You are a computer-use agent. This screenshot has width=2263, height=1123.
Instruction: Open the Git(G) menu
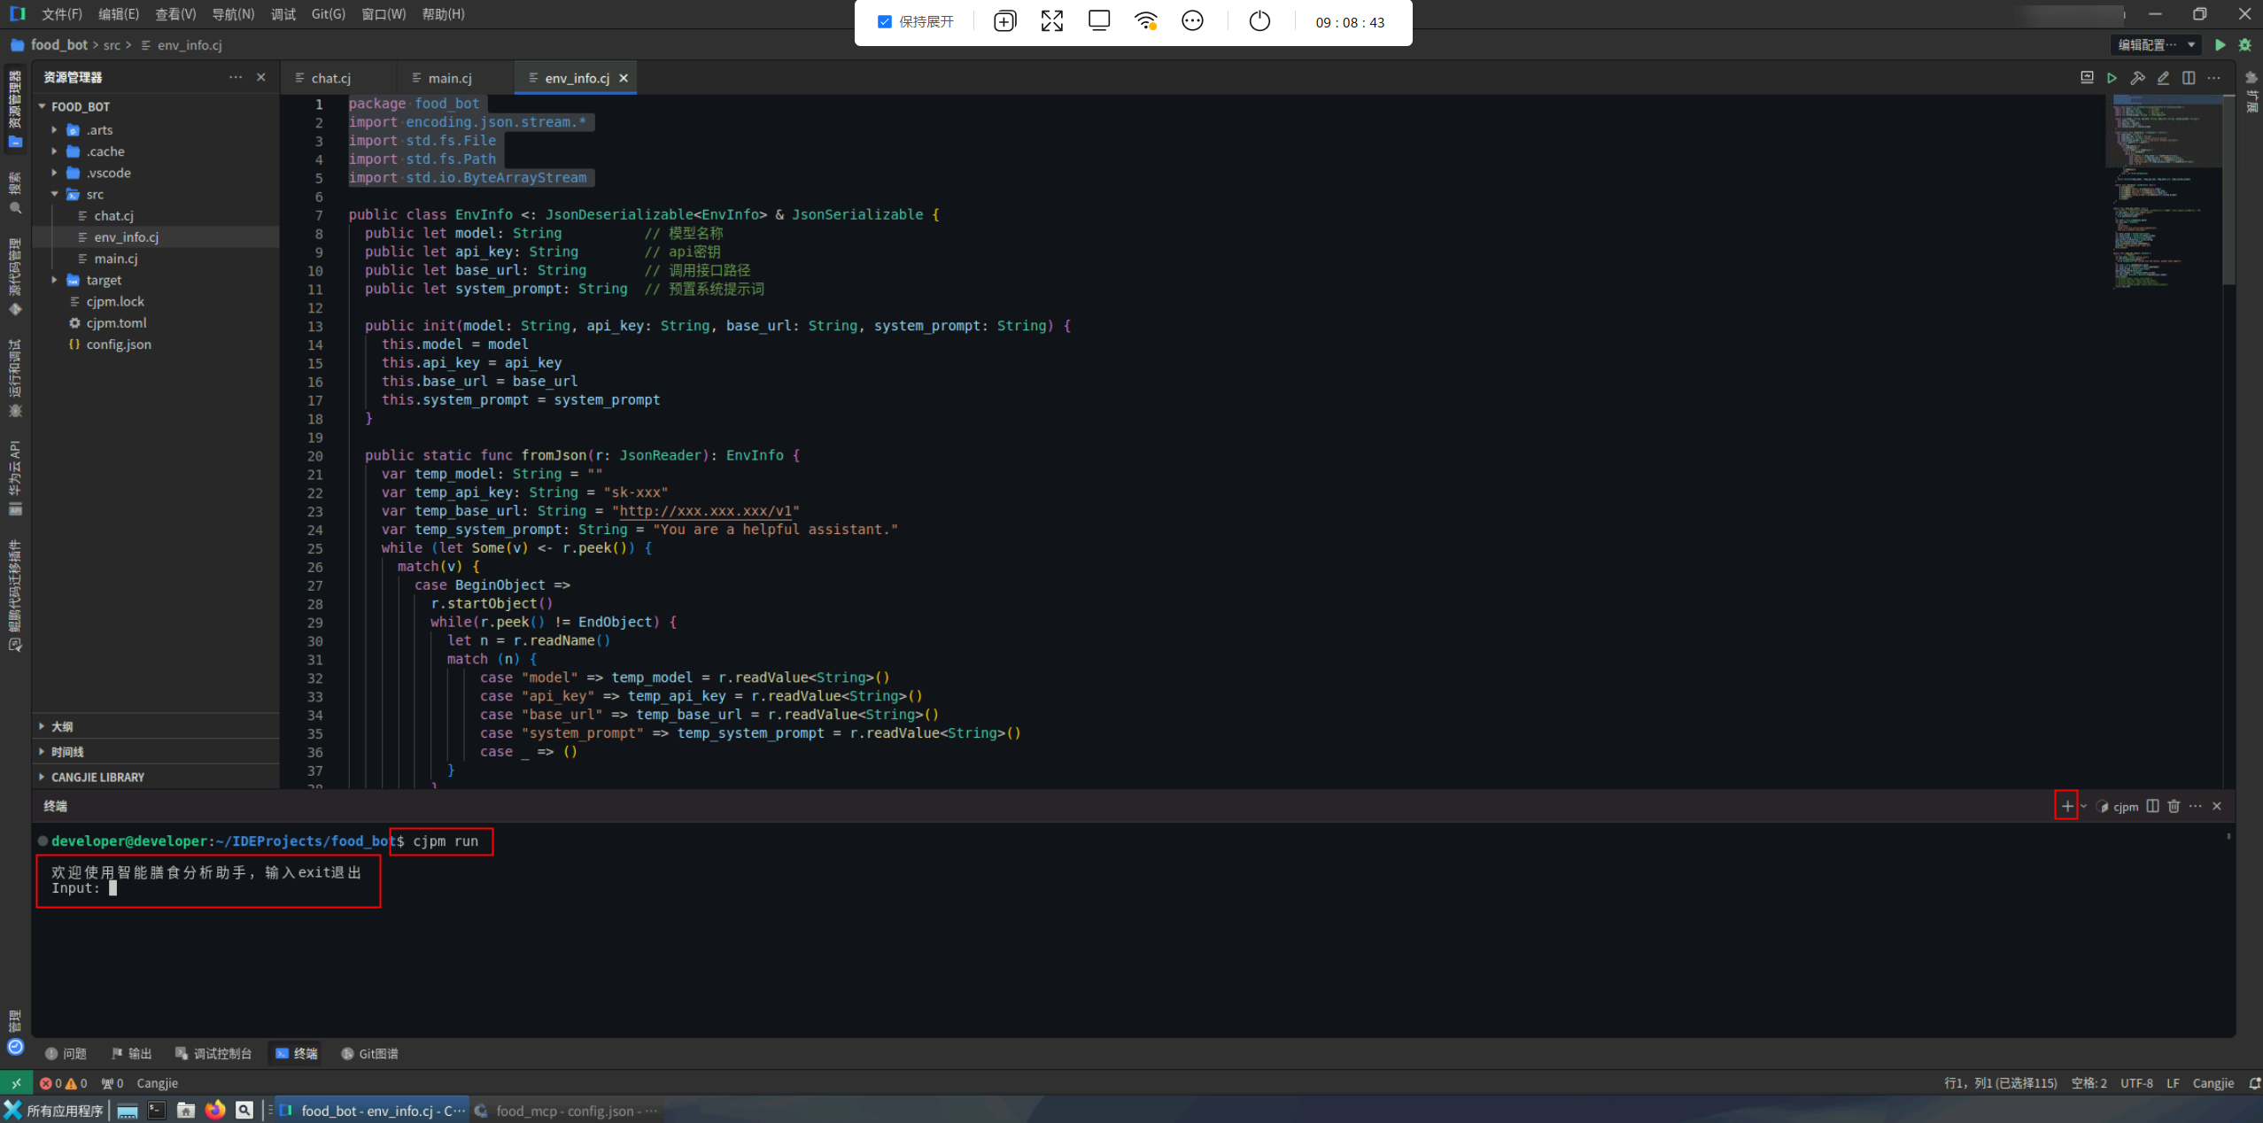coord(328,14)
